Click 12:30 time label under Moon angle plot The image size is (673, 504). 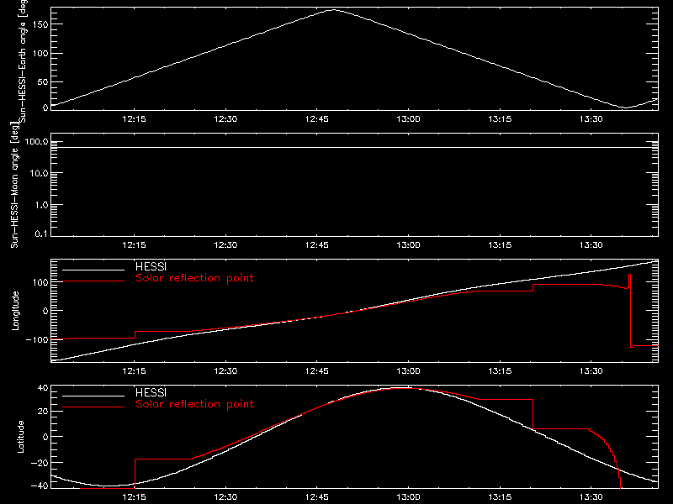click(225, 245)
